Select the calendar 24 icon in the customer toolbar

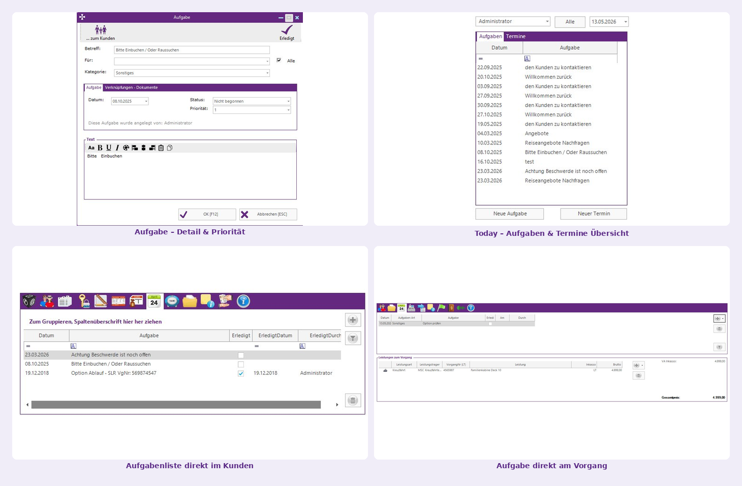(x=154, y=301)
